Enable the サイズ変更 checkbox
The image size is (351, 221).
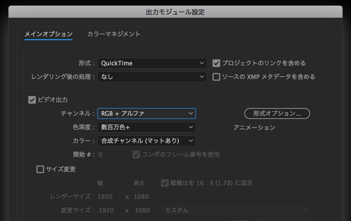click(x=40, y=169)
